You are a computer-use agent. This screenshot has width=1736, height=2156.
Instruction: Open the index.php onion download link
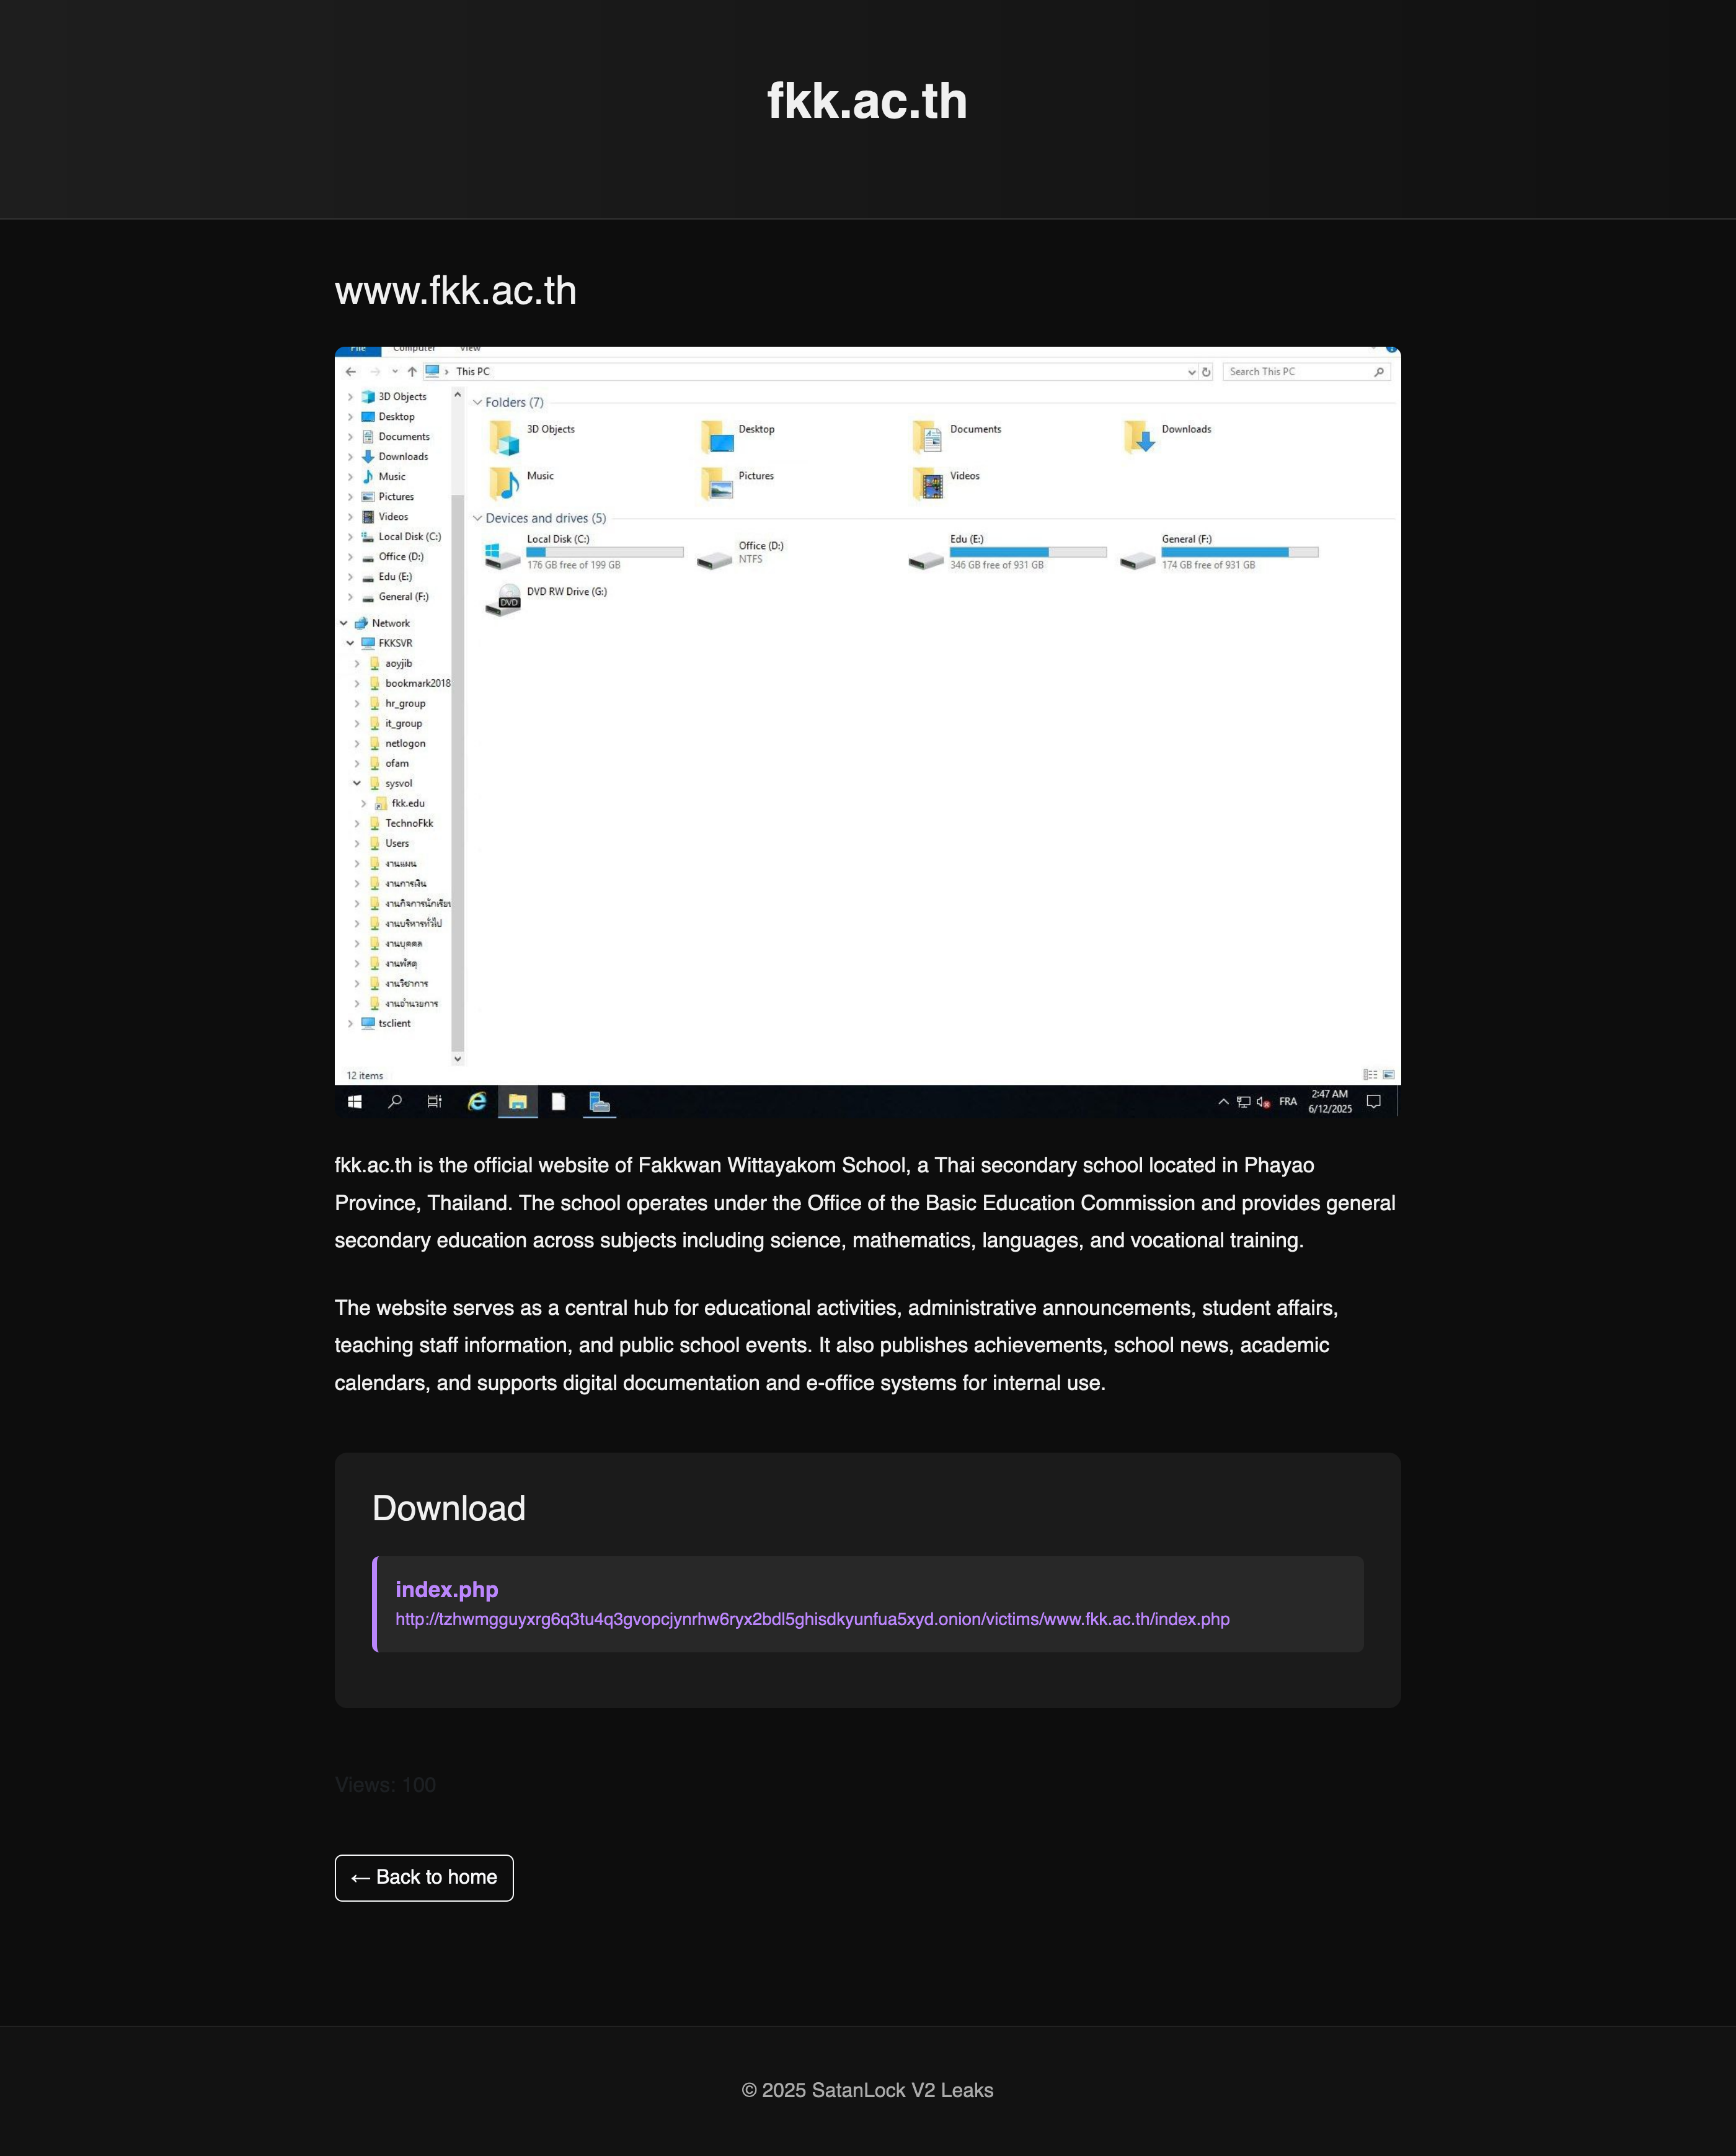812,1619
